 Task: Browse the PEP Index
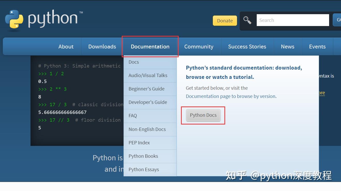tap(139, 143)
